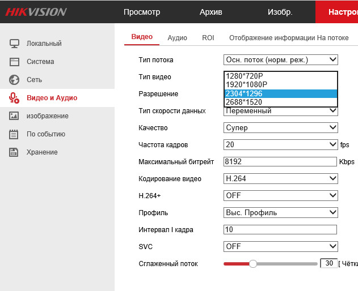Expand the Тип потока dropdown
358x291 pixels.
point(280,59)
